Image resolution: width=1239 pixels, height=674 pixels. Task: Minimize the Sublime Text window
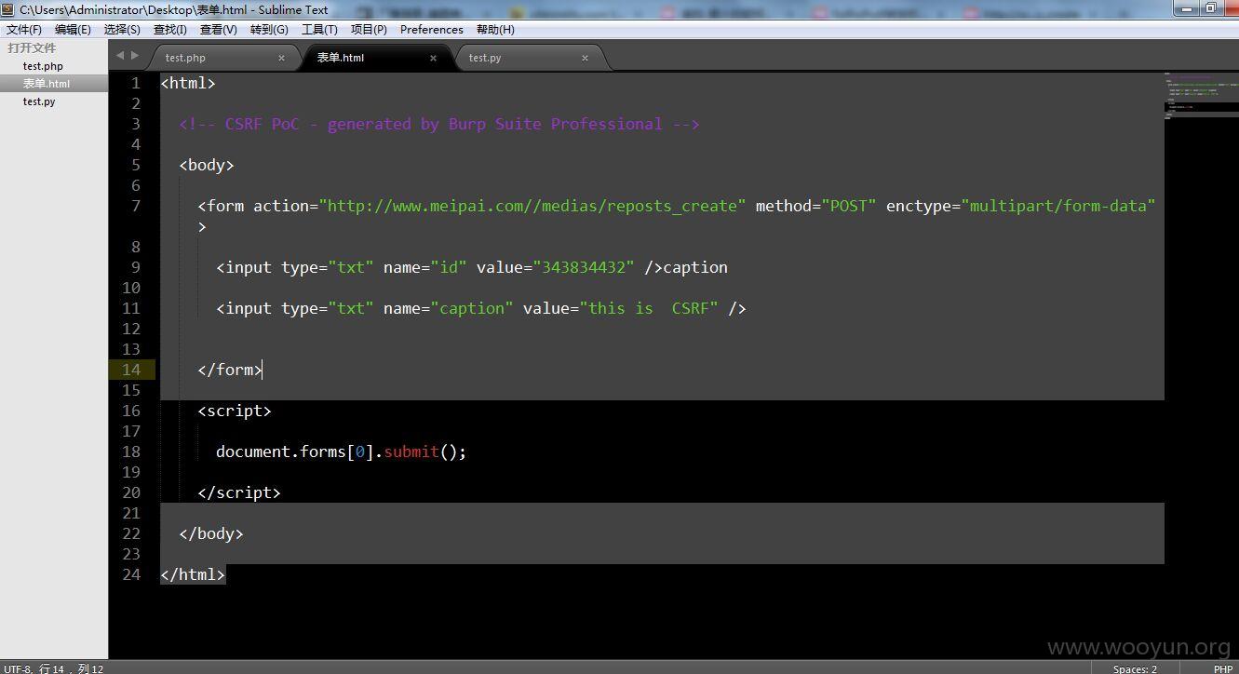coord(1186,8)
